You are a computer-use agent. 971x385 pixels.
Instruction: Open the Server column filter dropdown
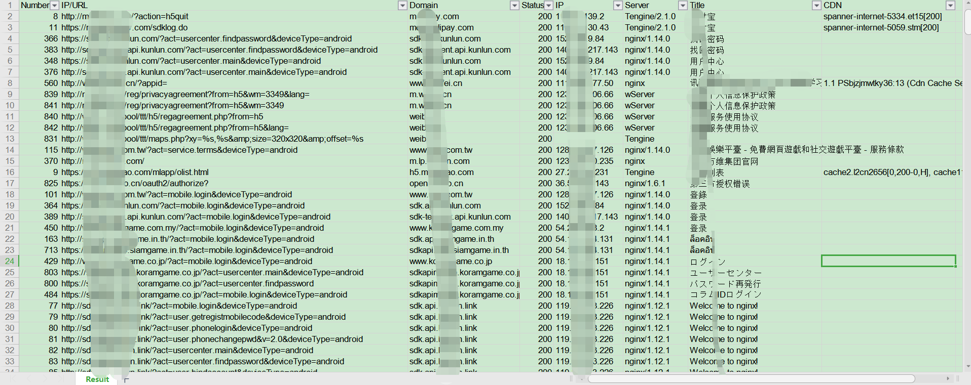click(x=683, y=6)
